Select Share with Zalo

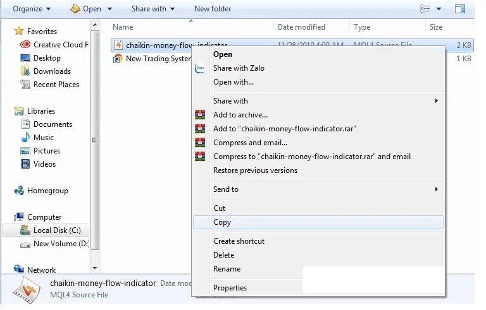click(319, 68)
